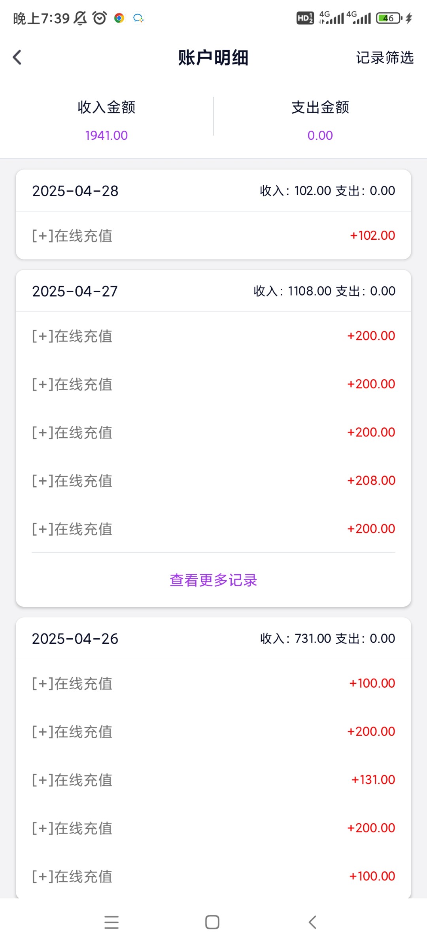This screenshot has height=948, width=427.
Task: Open the +208.00 recharge entry
Action: [213, 480]
